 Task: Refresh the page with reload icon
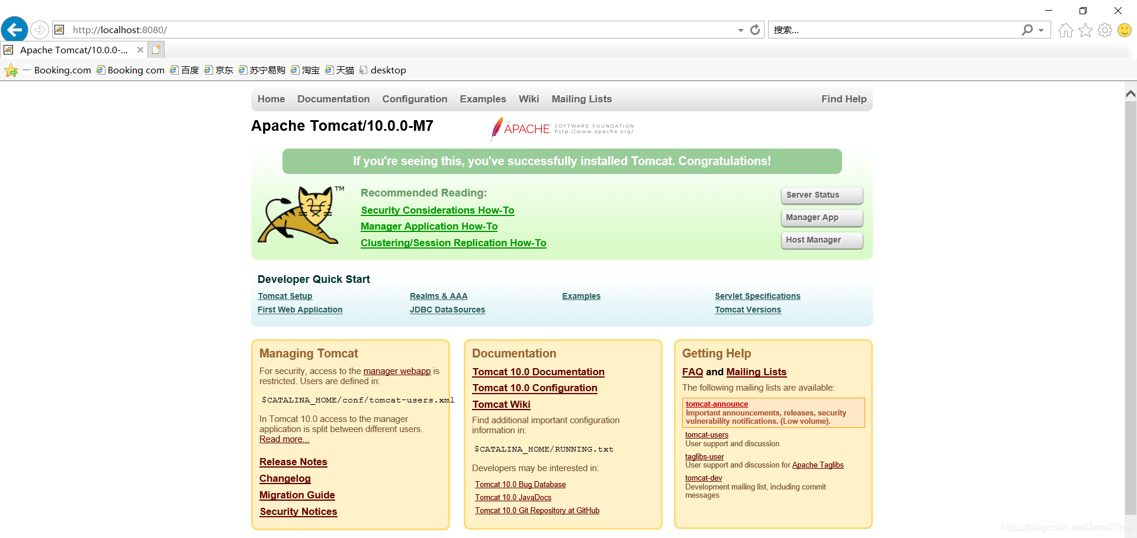point(755,30)
